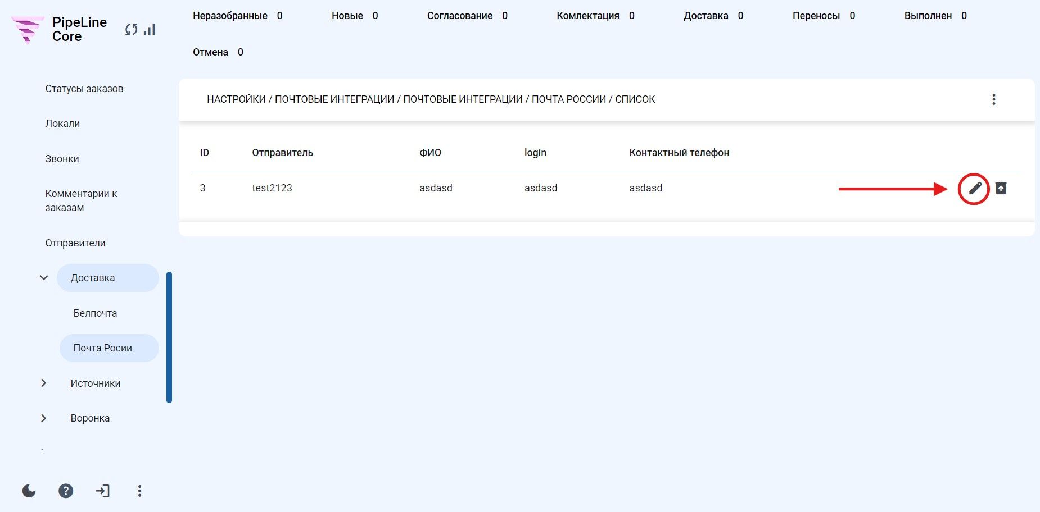This screenshot has height=512, width=1040.
Task: Click the PipeLine Core title text
Action: 79,29
